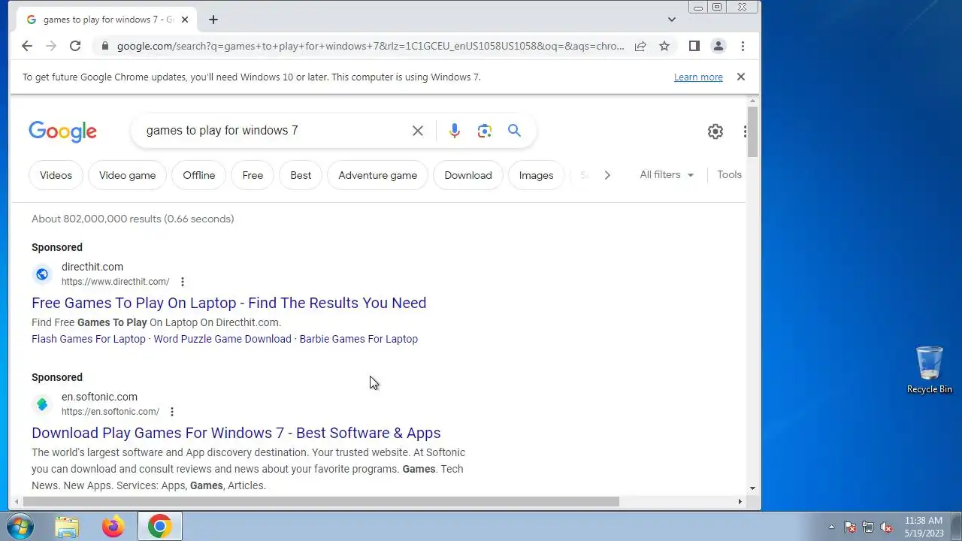Screen dimensions: 962x541
Task: Open the Chrome profile avatar
Action: [718, 46]
